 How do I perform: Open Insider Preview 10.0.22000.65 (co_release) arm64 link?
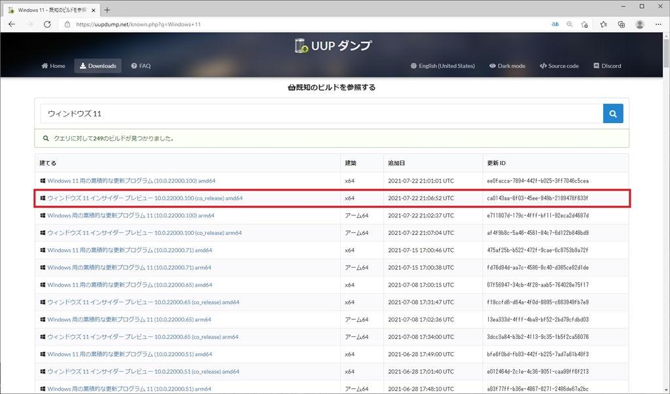point(143,337)
